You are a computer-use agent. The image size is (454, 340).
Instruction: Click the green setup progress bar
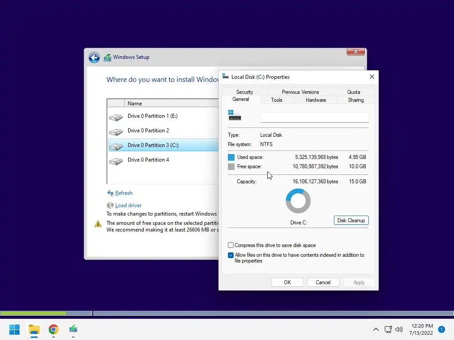coord(33,313)
